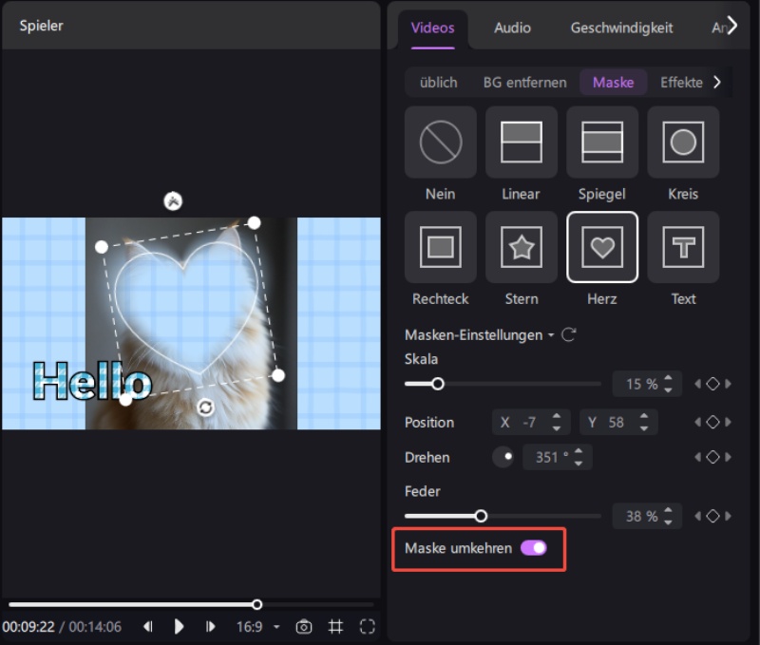
Task: Click the Nein (no mask) icon
Action: coord(441,142)
